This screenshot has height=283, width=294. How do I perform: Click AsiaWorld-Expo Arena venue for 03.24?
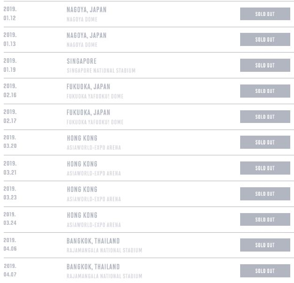tap(94, 225)
